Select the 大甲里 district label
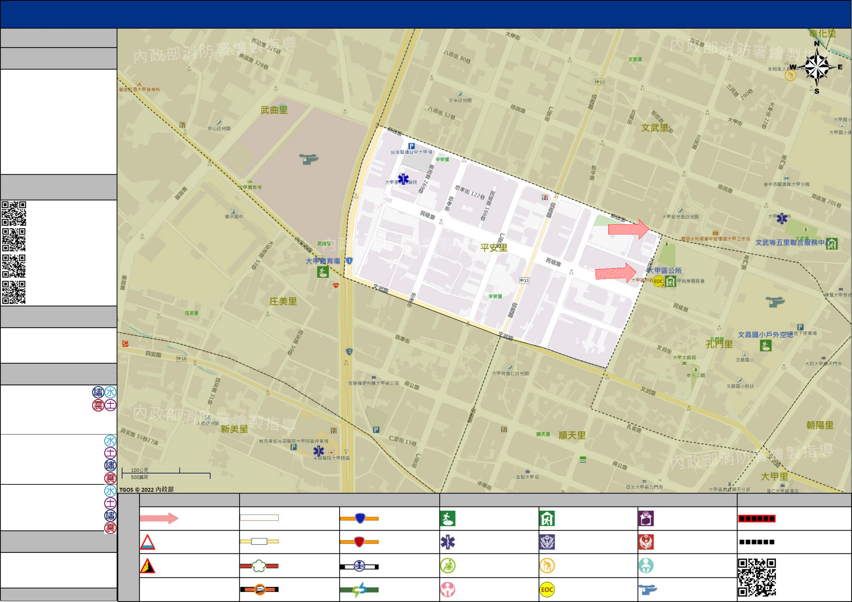Screen dimensions: 852x602 pos(775,477)
